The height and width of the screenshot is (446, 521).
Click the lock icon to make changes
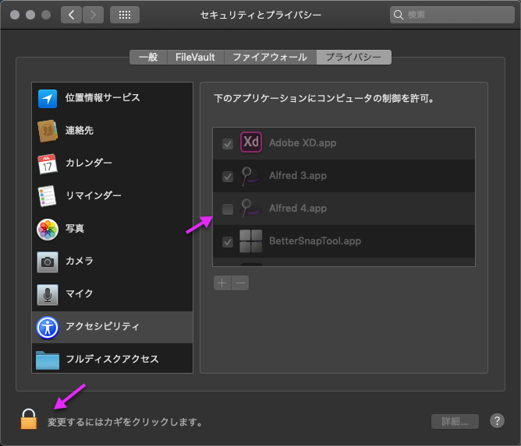click(29, 419)
